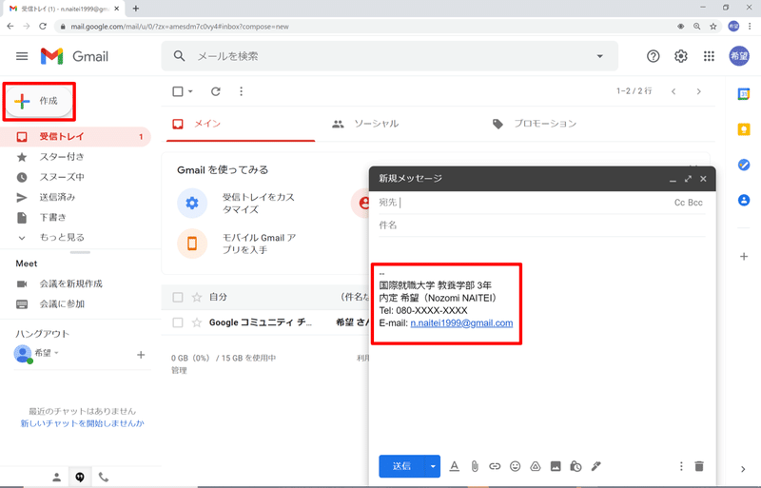Viewport: 761px width, 488px height.
Task: Add Cc recipients
Action: coord(679,203)
